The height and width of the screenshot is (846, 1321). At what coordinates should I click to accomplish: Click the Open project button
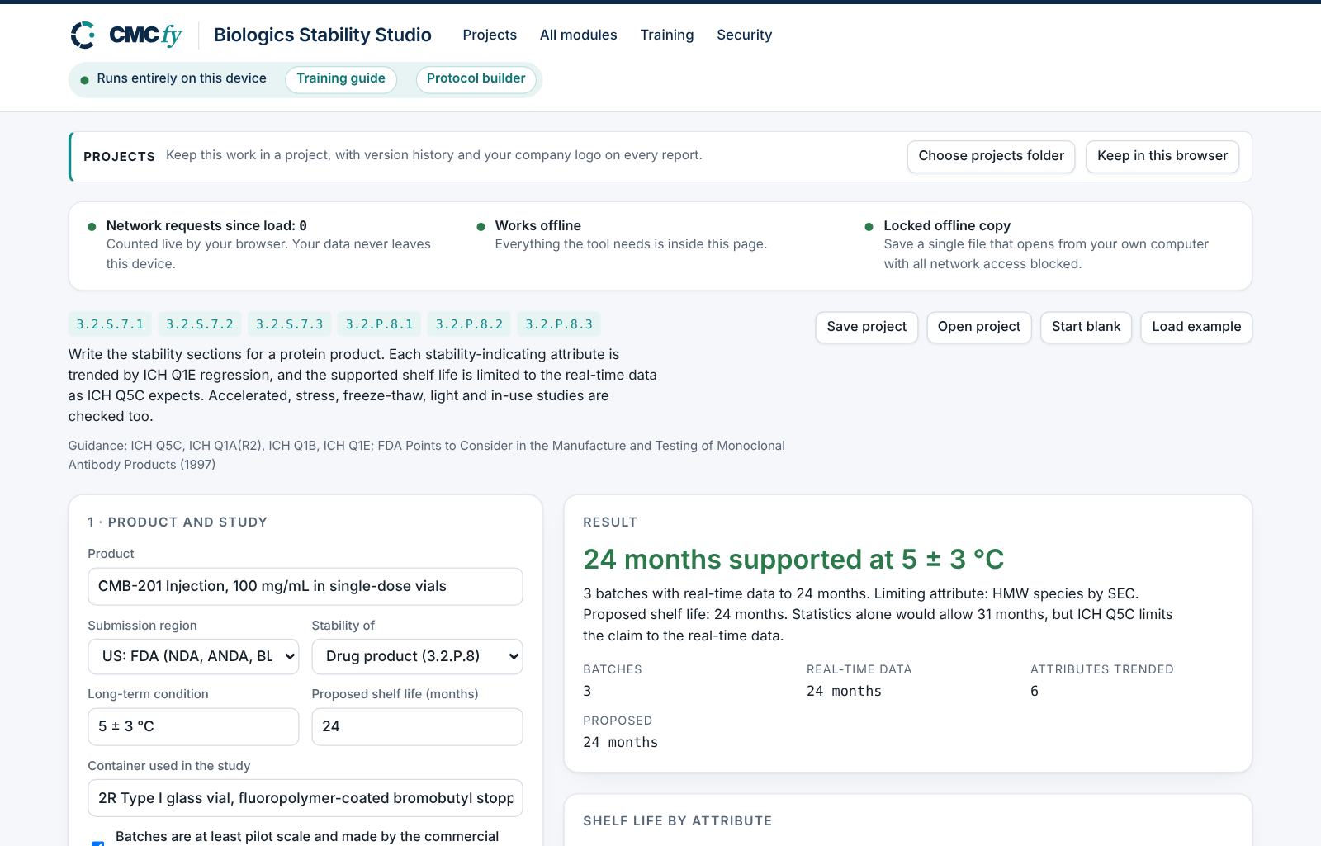click(978, 327)
